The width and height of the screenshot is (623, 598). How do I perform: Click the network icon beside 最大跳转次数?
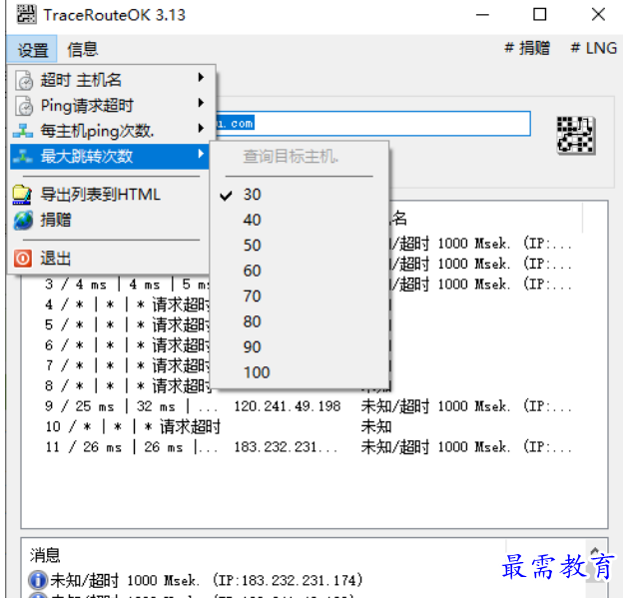(x=23, y=156)
